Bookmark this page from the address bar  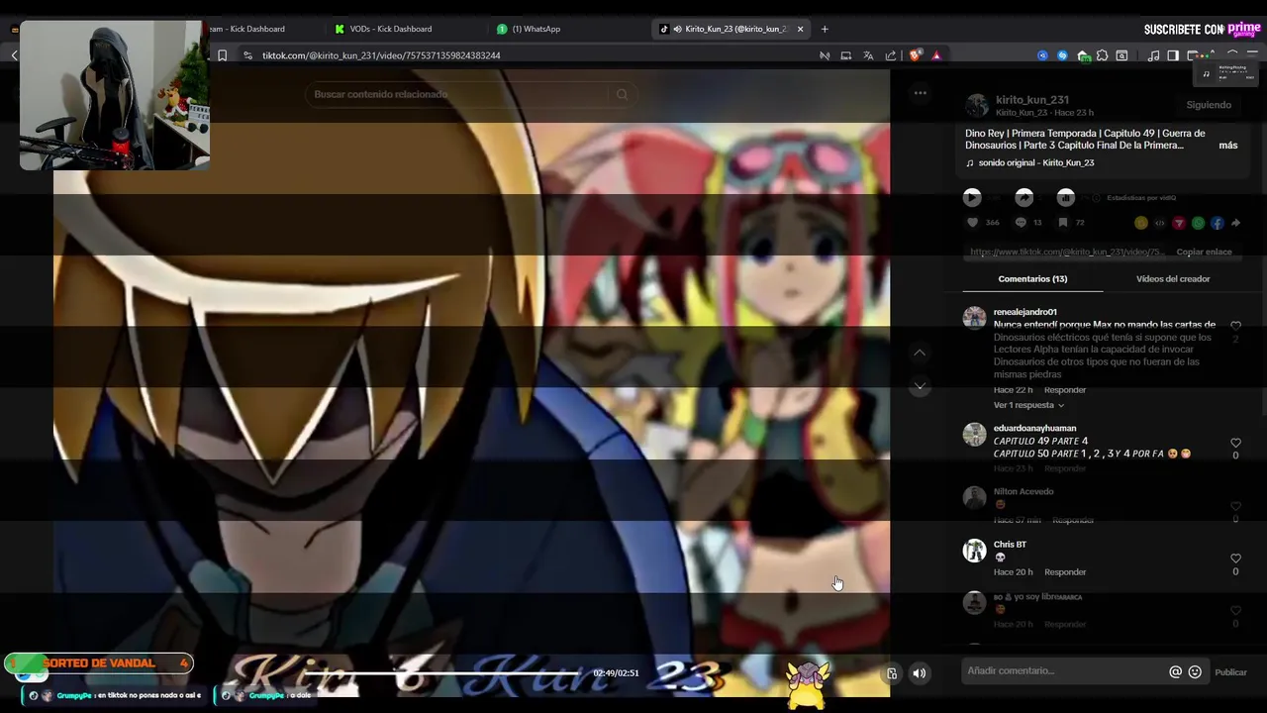222,55
